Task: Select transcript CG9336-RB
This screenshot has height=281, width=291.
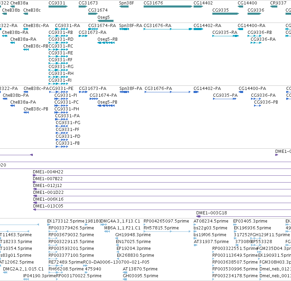Action: pos(260,32)
